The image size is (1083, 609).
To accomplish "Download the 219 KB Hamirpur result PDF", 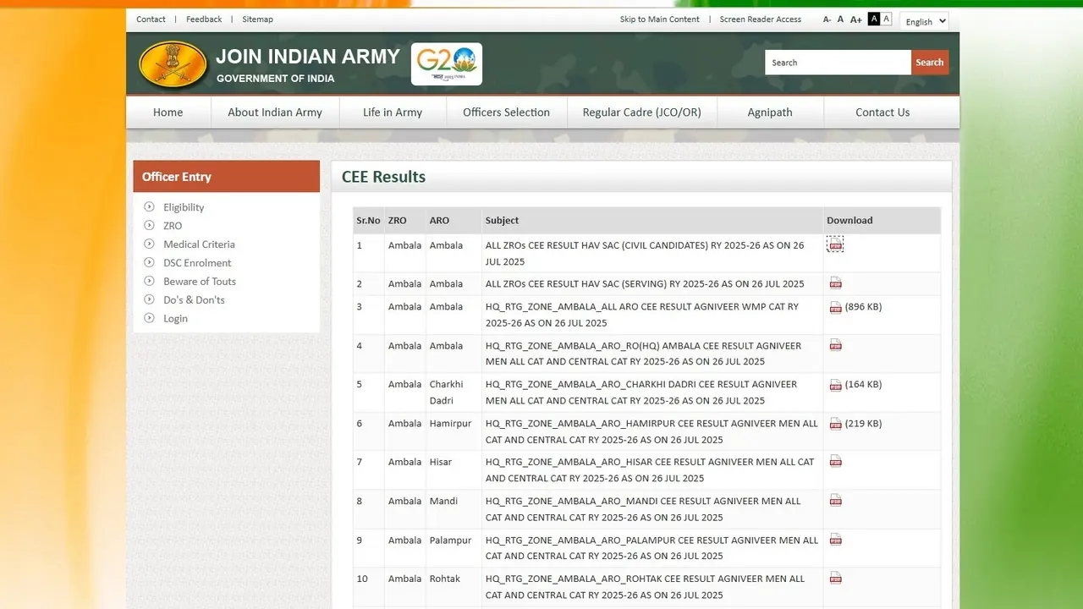I will pyautogui.click(x=835, y=423).
